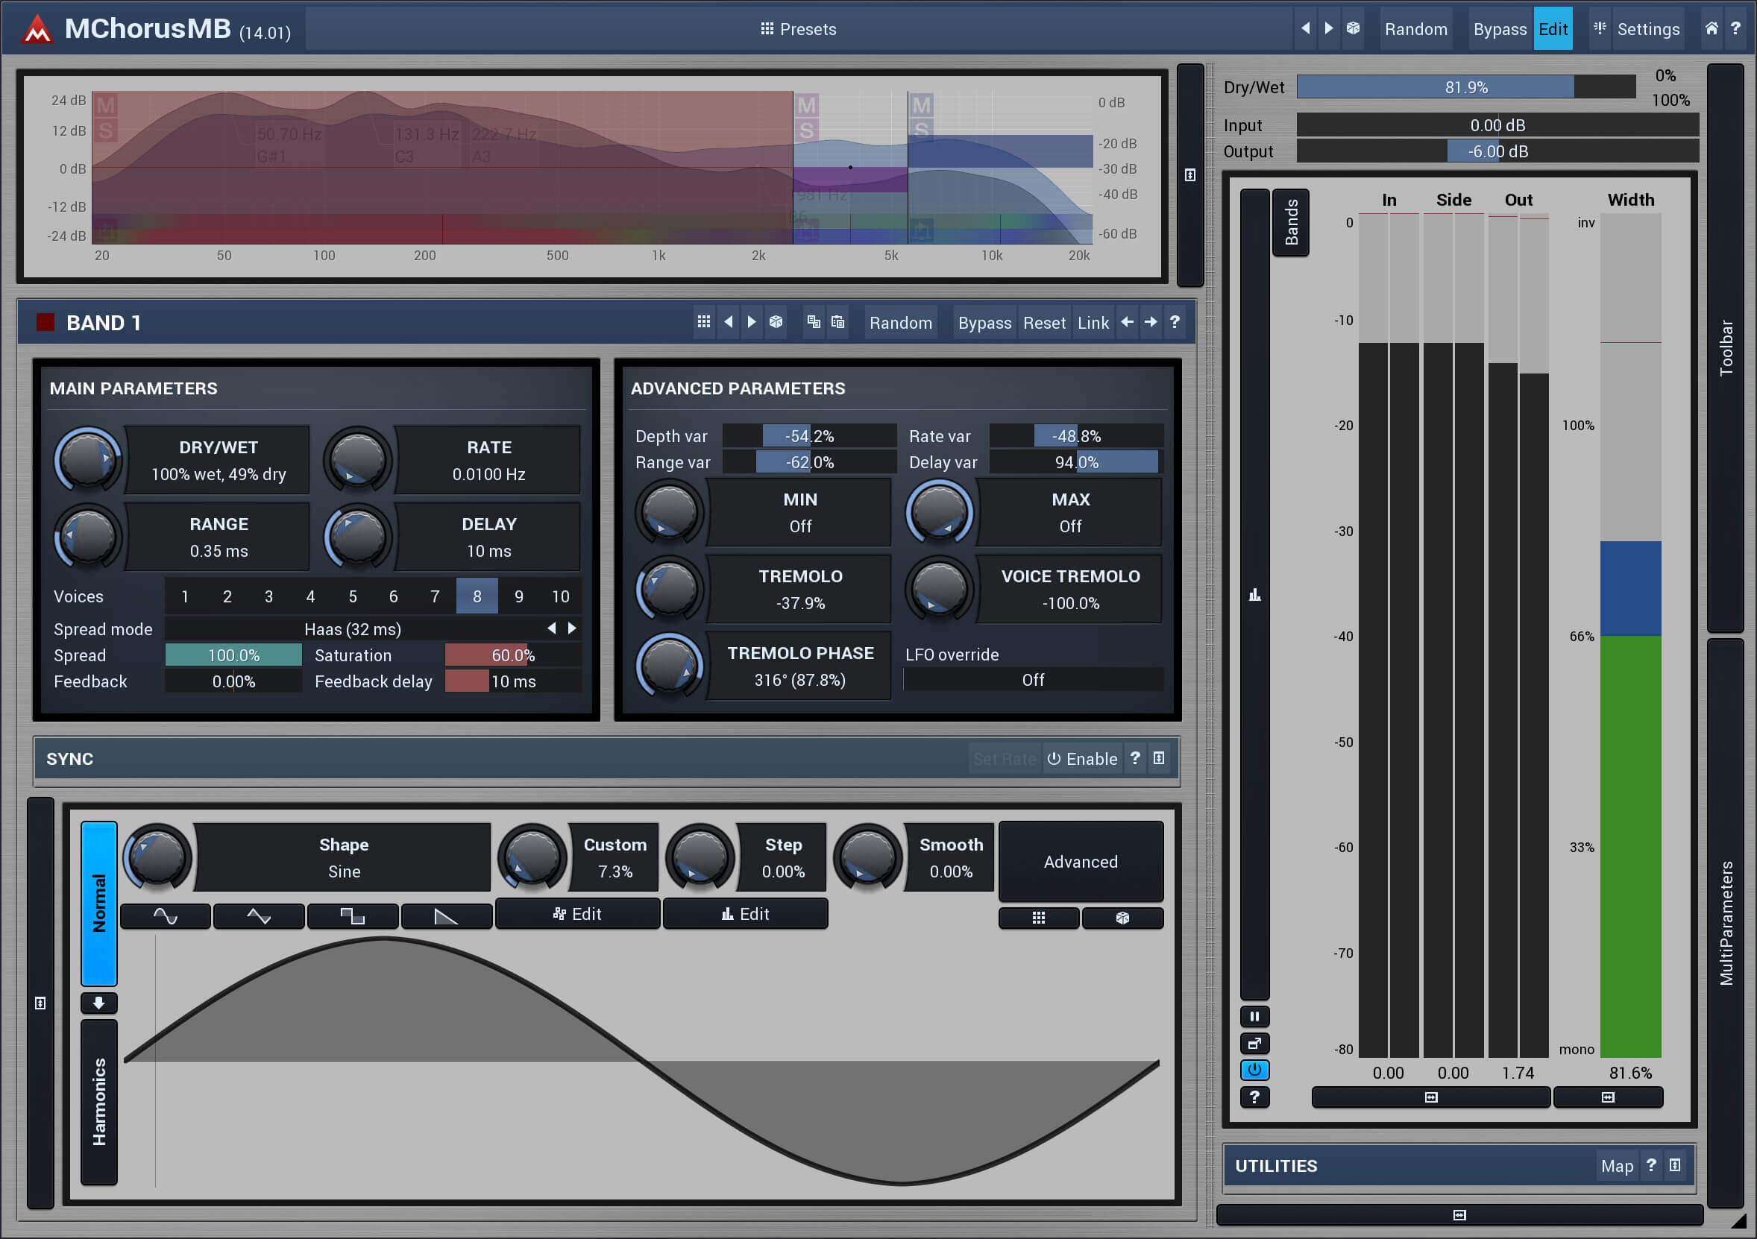The height and width of the screenshot is (1239, 1757).
Task: Click the Edit button under Custom
Action: click(x=578, y=914)
